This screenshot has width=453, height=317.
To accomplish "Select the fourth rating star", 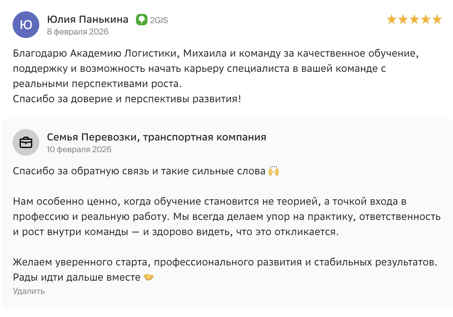I will point(426,20).
